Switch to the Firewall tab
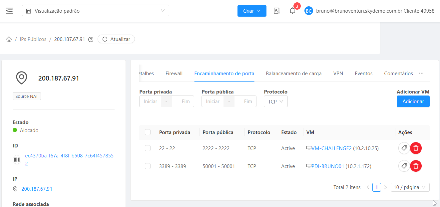Image resolution: width=440 pixels, height=207 pixels. 174,74
